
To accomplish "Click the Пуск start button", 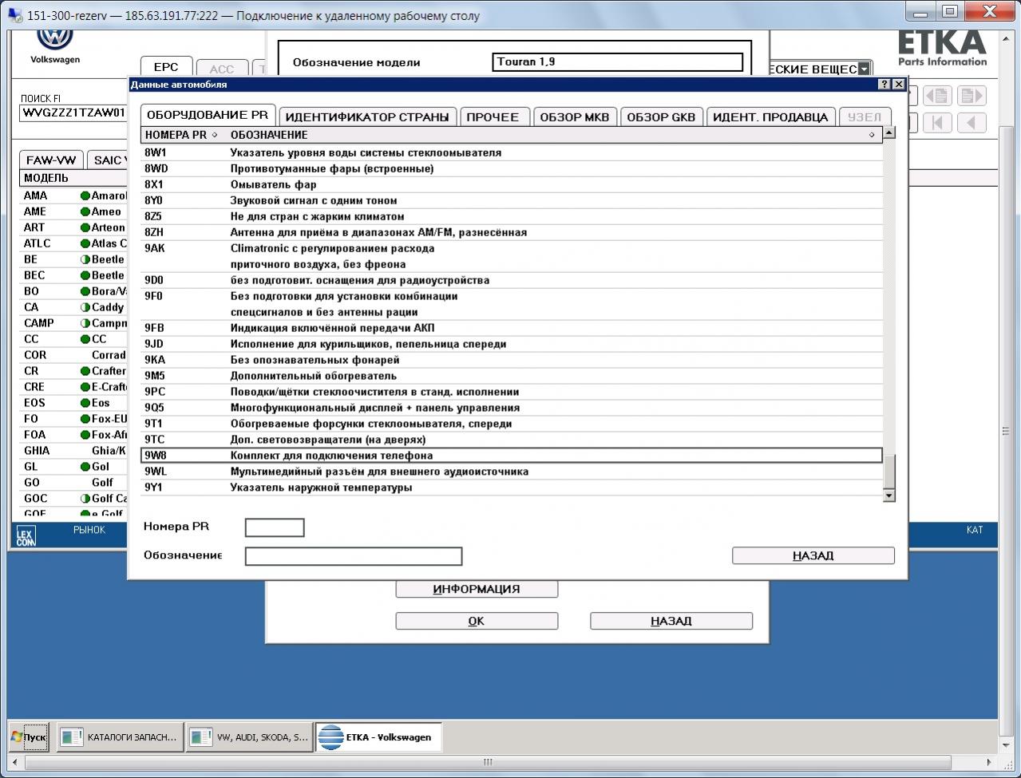I will [x=30, y=737].
